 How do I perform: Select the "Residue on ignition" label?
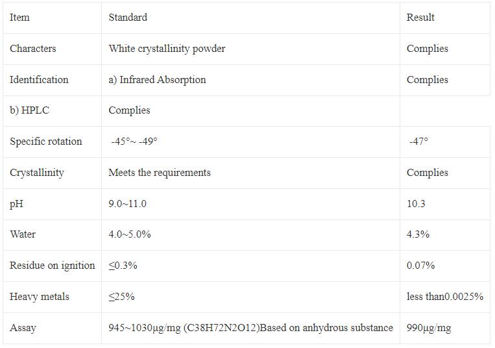point(52,266)
